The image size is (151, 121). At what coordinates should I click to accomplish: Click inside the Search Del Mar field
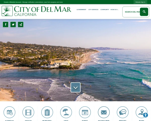point(132,12)
